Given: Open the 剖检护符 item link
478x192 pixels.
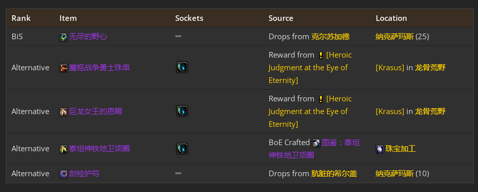Looking at the screenshot, I should point(84,174).
